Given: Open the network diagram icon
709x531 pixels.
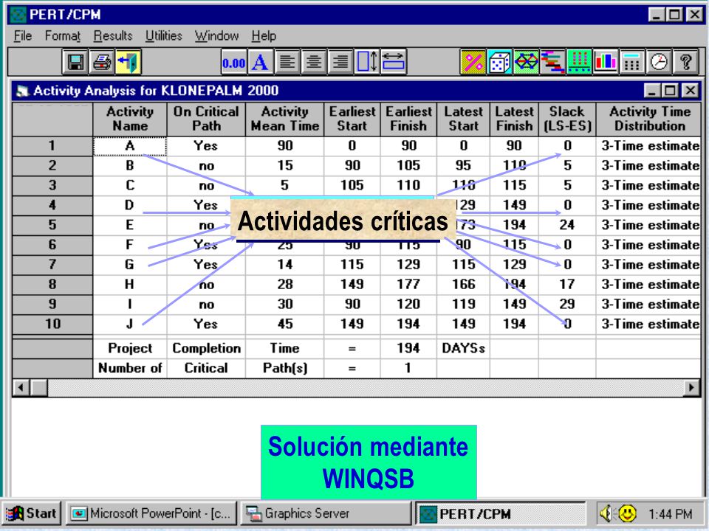Looking at the screenshot, I should (527, 62).
